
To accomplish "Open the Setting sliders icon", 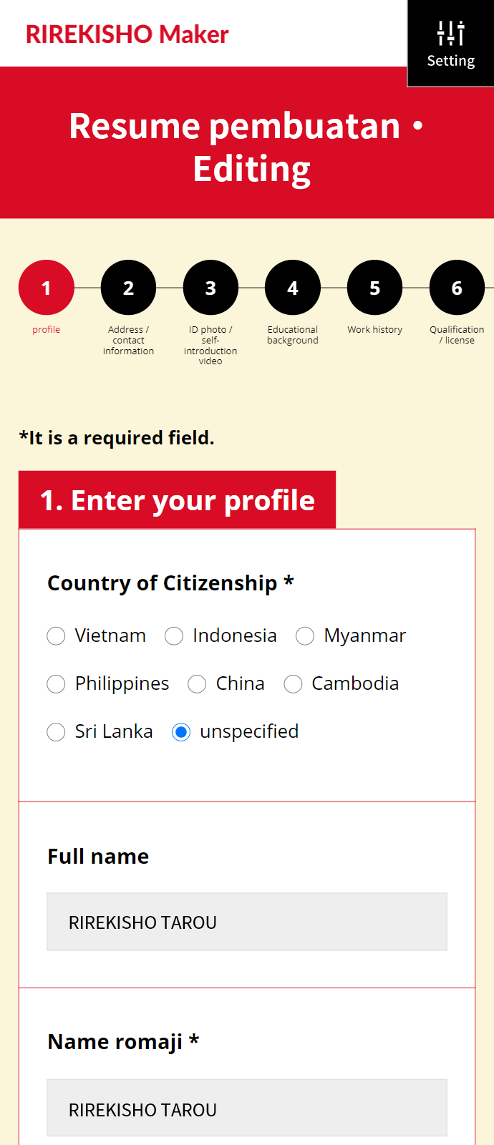I will click(450, 34).
